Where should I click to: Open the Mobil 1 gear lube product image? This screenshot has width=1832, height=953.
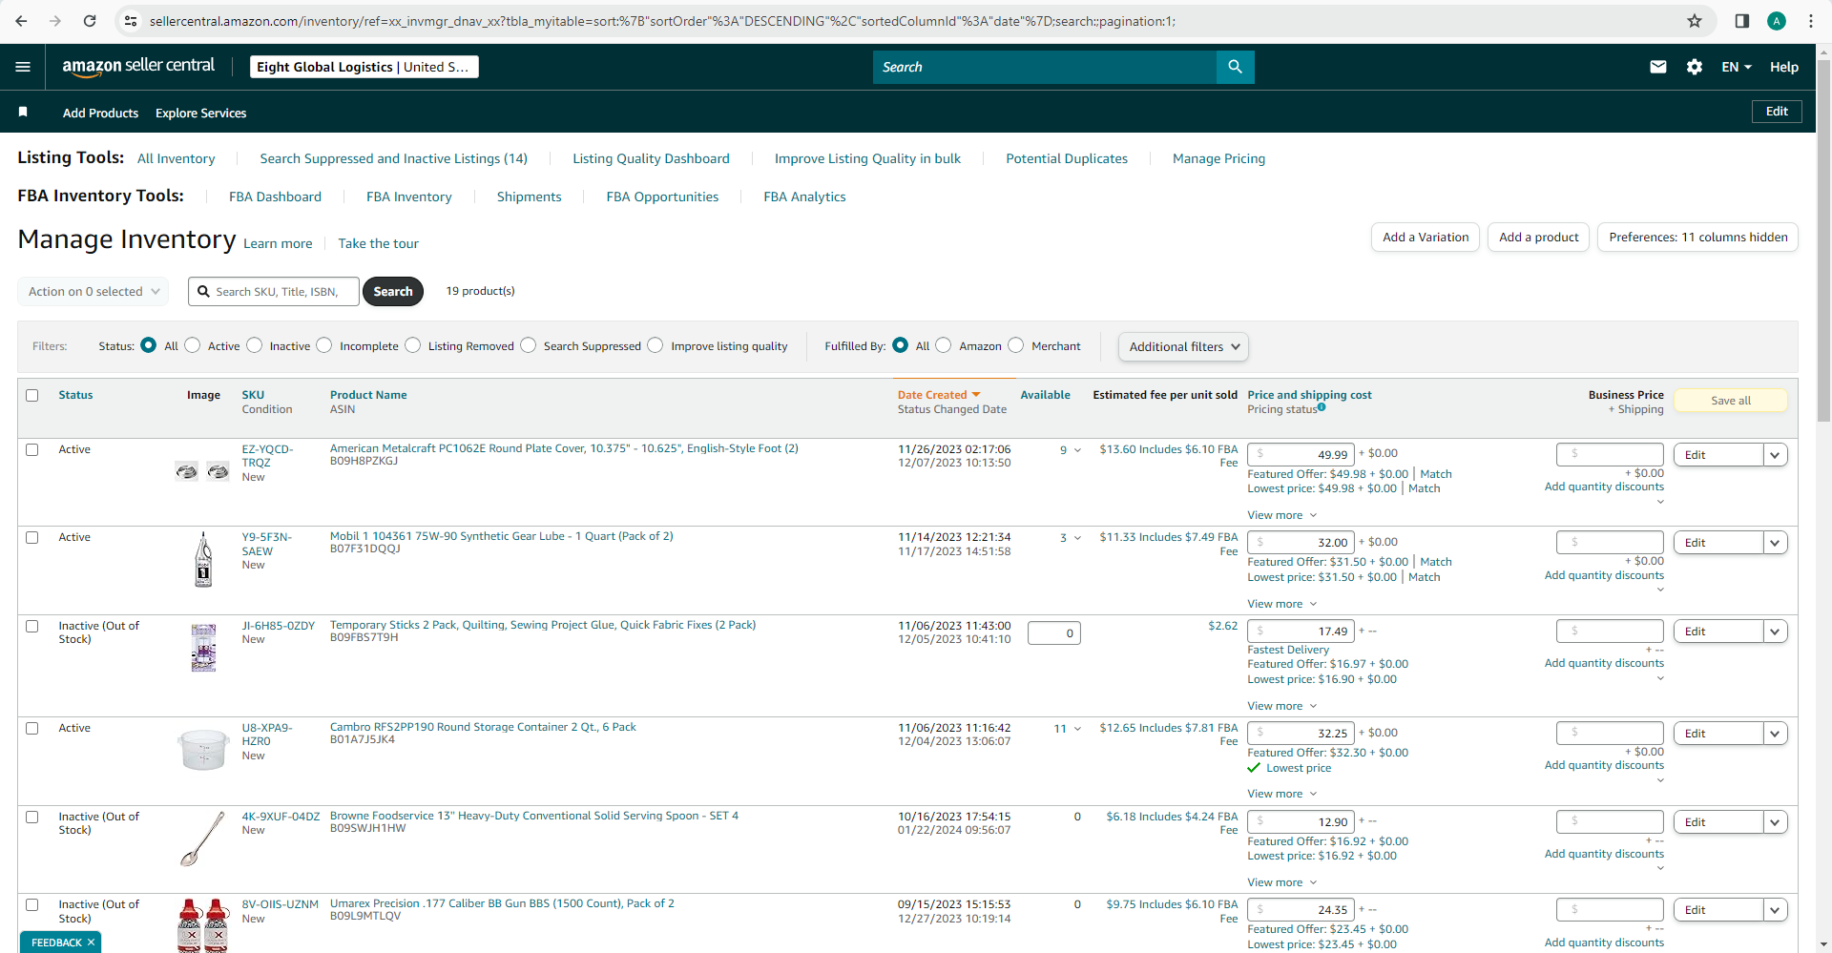203,559
